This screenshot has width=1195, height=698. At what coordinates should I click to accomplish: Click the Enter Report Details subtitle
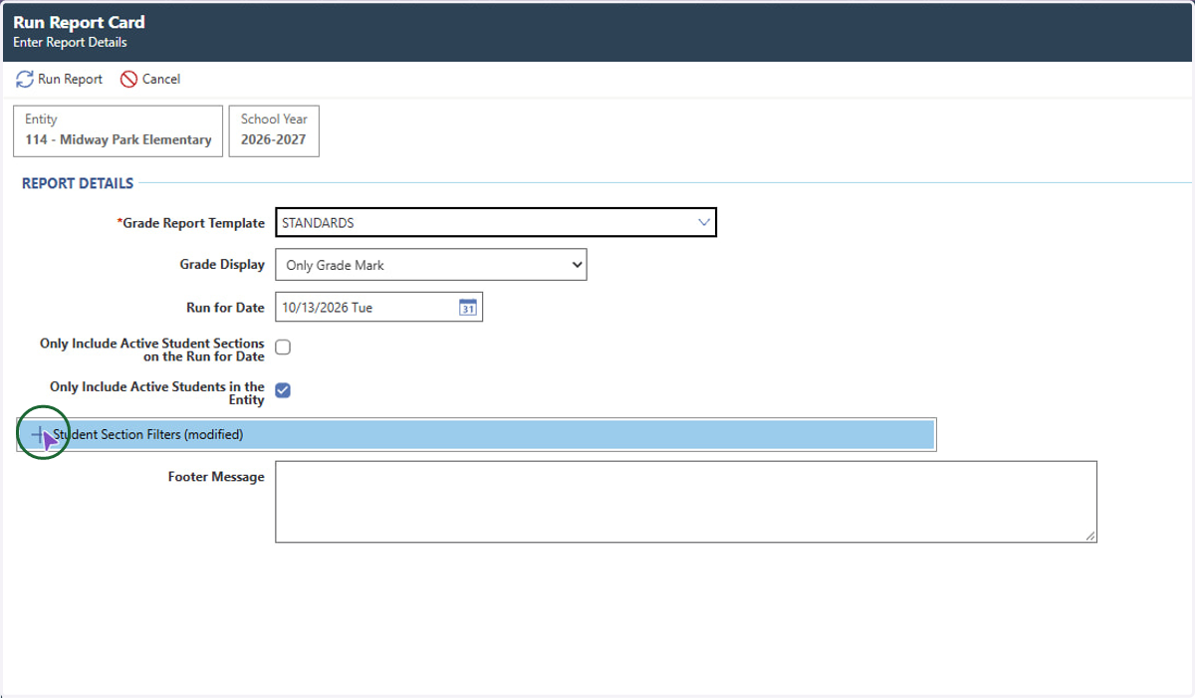point(70,43)
